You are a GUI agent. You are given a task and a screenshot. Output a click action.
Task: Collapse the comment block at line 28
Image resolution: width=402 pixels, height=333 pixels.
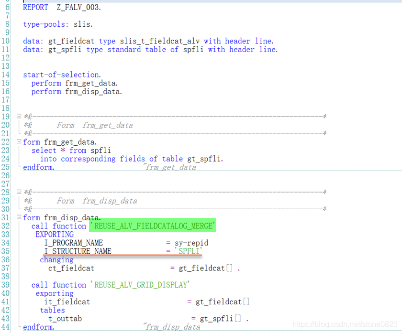tap(19, 192)
